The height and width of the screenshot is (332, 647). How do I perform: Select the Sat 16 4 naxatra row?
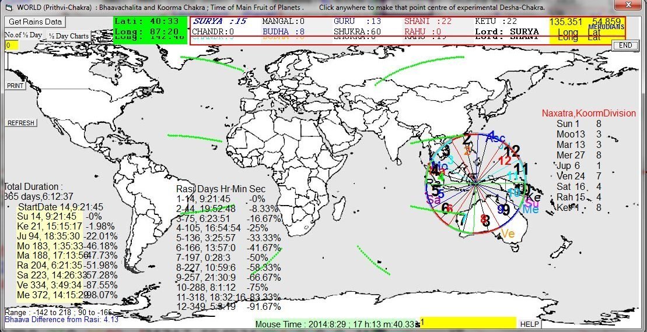[579, 186]
